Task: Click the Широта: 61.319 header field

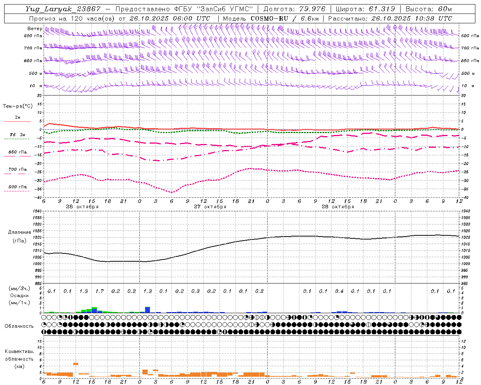Action: pos(365,9)
